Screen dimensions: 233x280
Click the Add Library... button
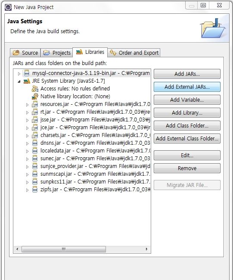(x=187, y=113)
